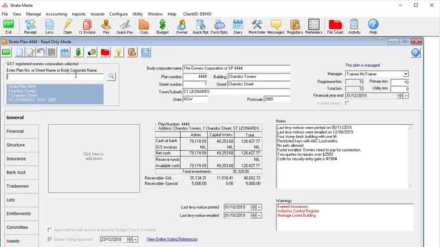Open the Manage menu

coord(34,14)
